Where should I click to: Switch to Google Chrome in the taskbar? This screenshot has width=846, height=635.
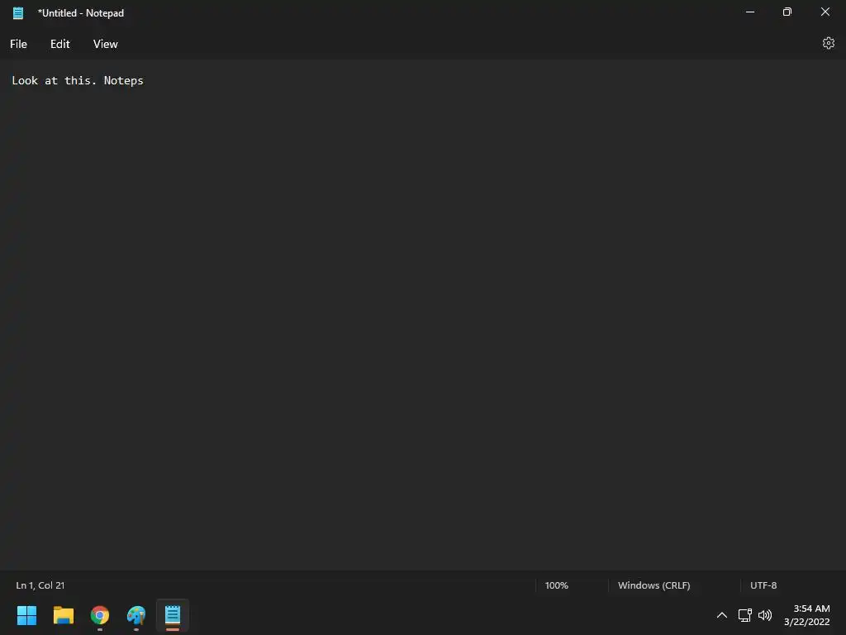(x=100, y=615)
